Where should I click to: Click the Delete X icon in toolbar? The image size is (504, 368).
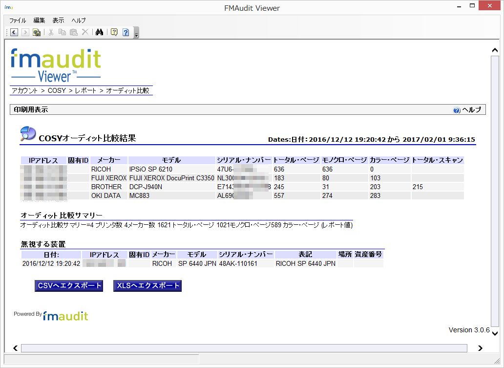click(85, 32)
